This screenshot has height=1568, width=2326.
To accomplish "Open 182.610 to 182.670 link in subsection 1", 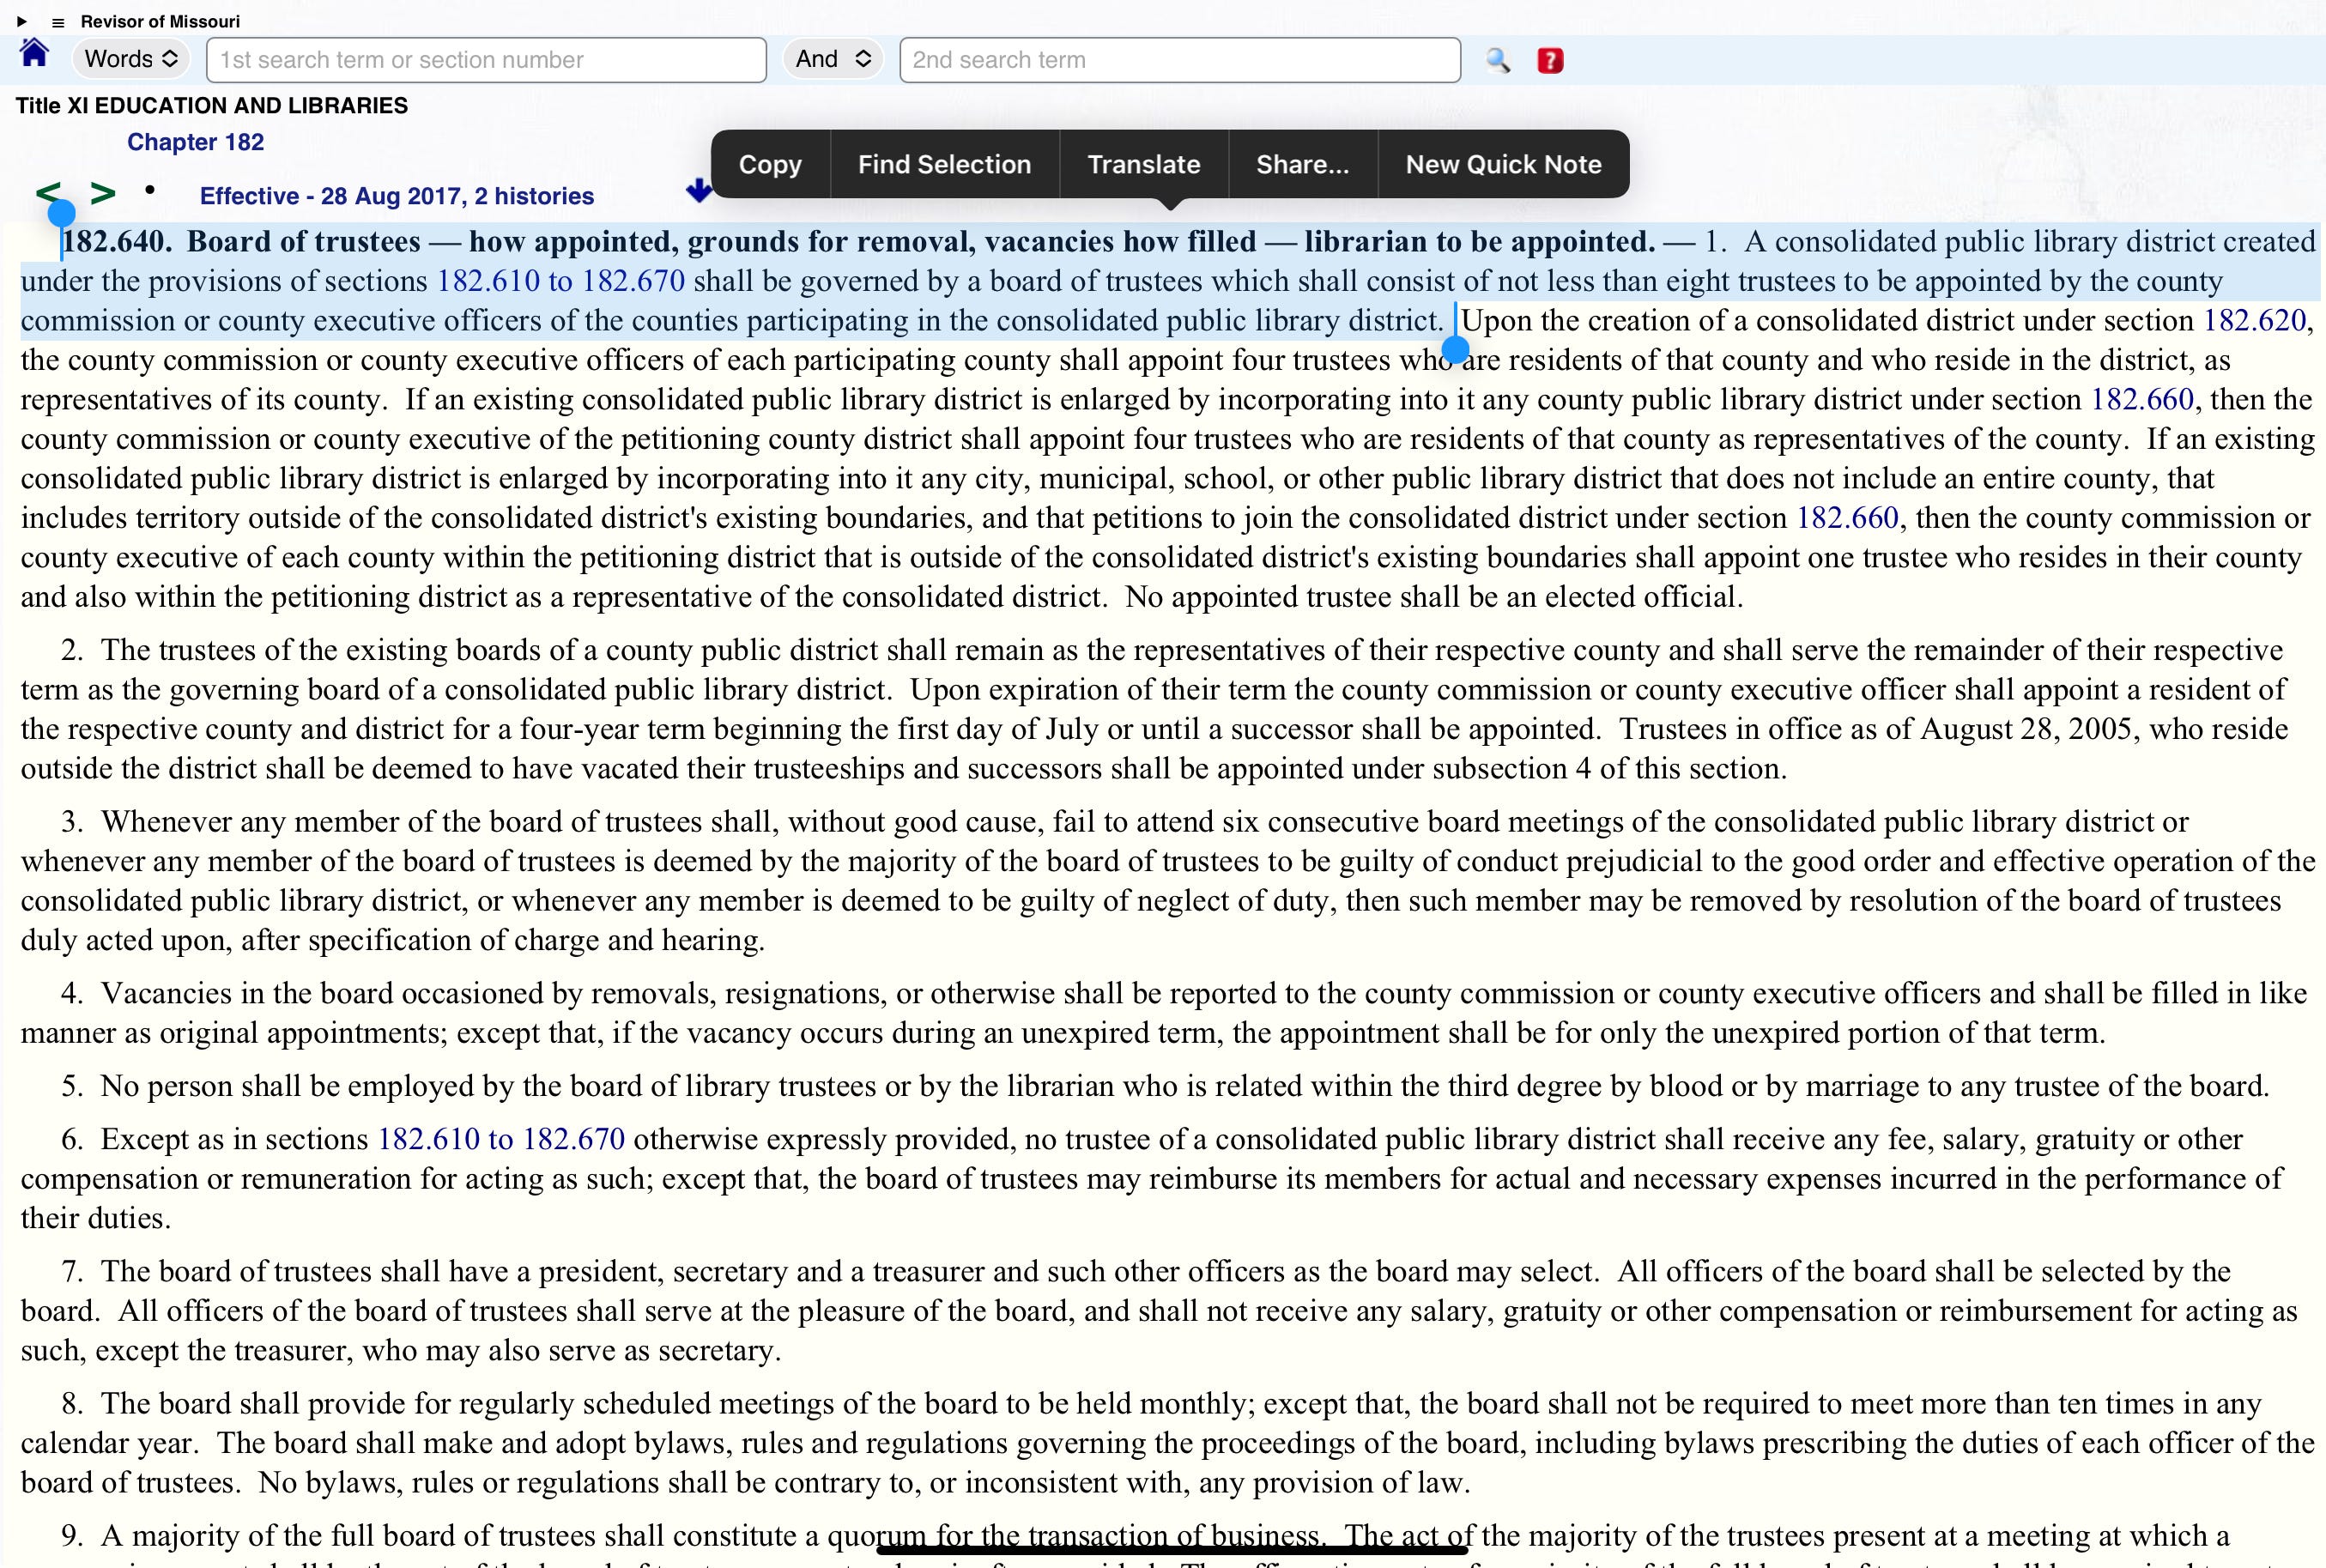I will [x=561, y=281].
